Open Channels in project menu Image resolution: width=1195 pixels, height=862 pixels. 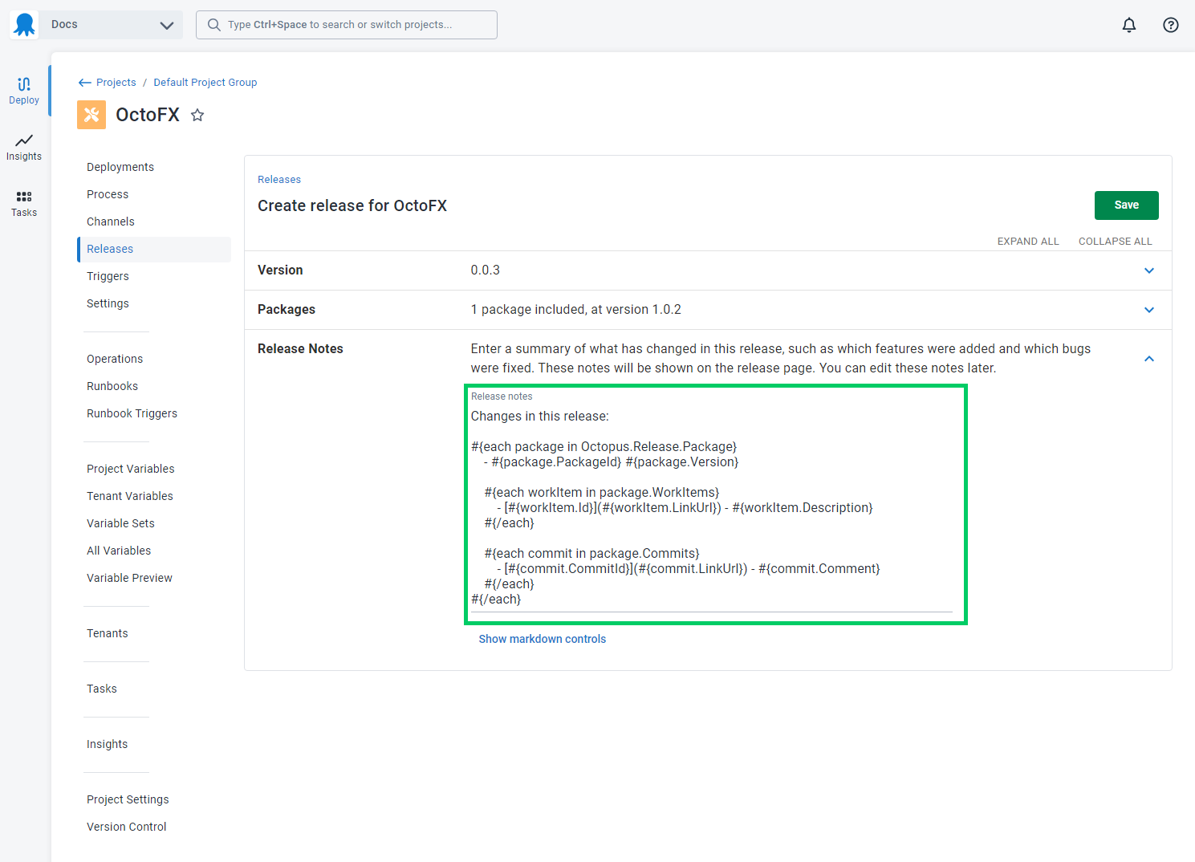[111, 222]
